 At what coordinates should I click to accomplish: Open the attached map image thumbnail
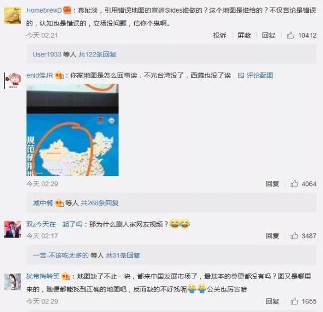tap(73, 130)
